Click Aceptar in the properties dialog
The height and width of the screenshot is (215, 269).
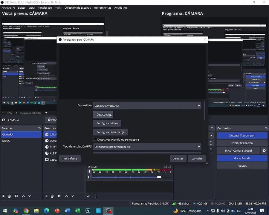(178, 159)
